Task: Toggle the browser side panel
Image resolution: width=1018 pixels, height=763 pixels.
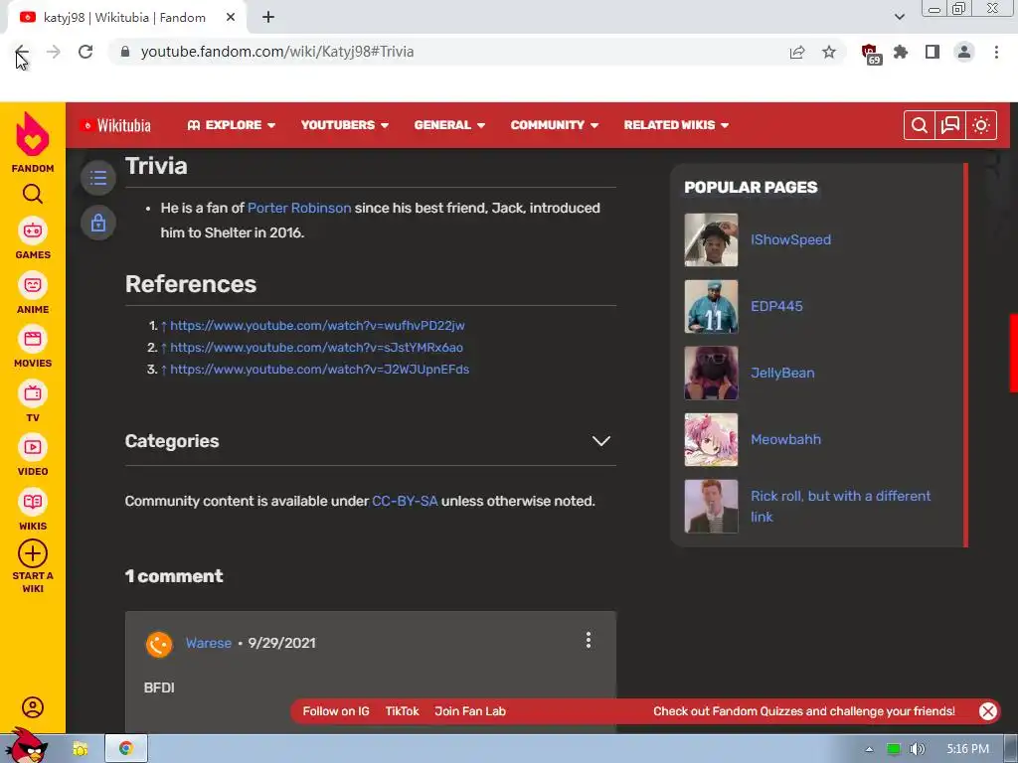Action: 933,52
